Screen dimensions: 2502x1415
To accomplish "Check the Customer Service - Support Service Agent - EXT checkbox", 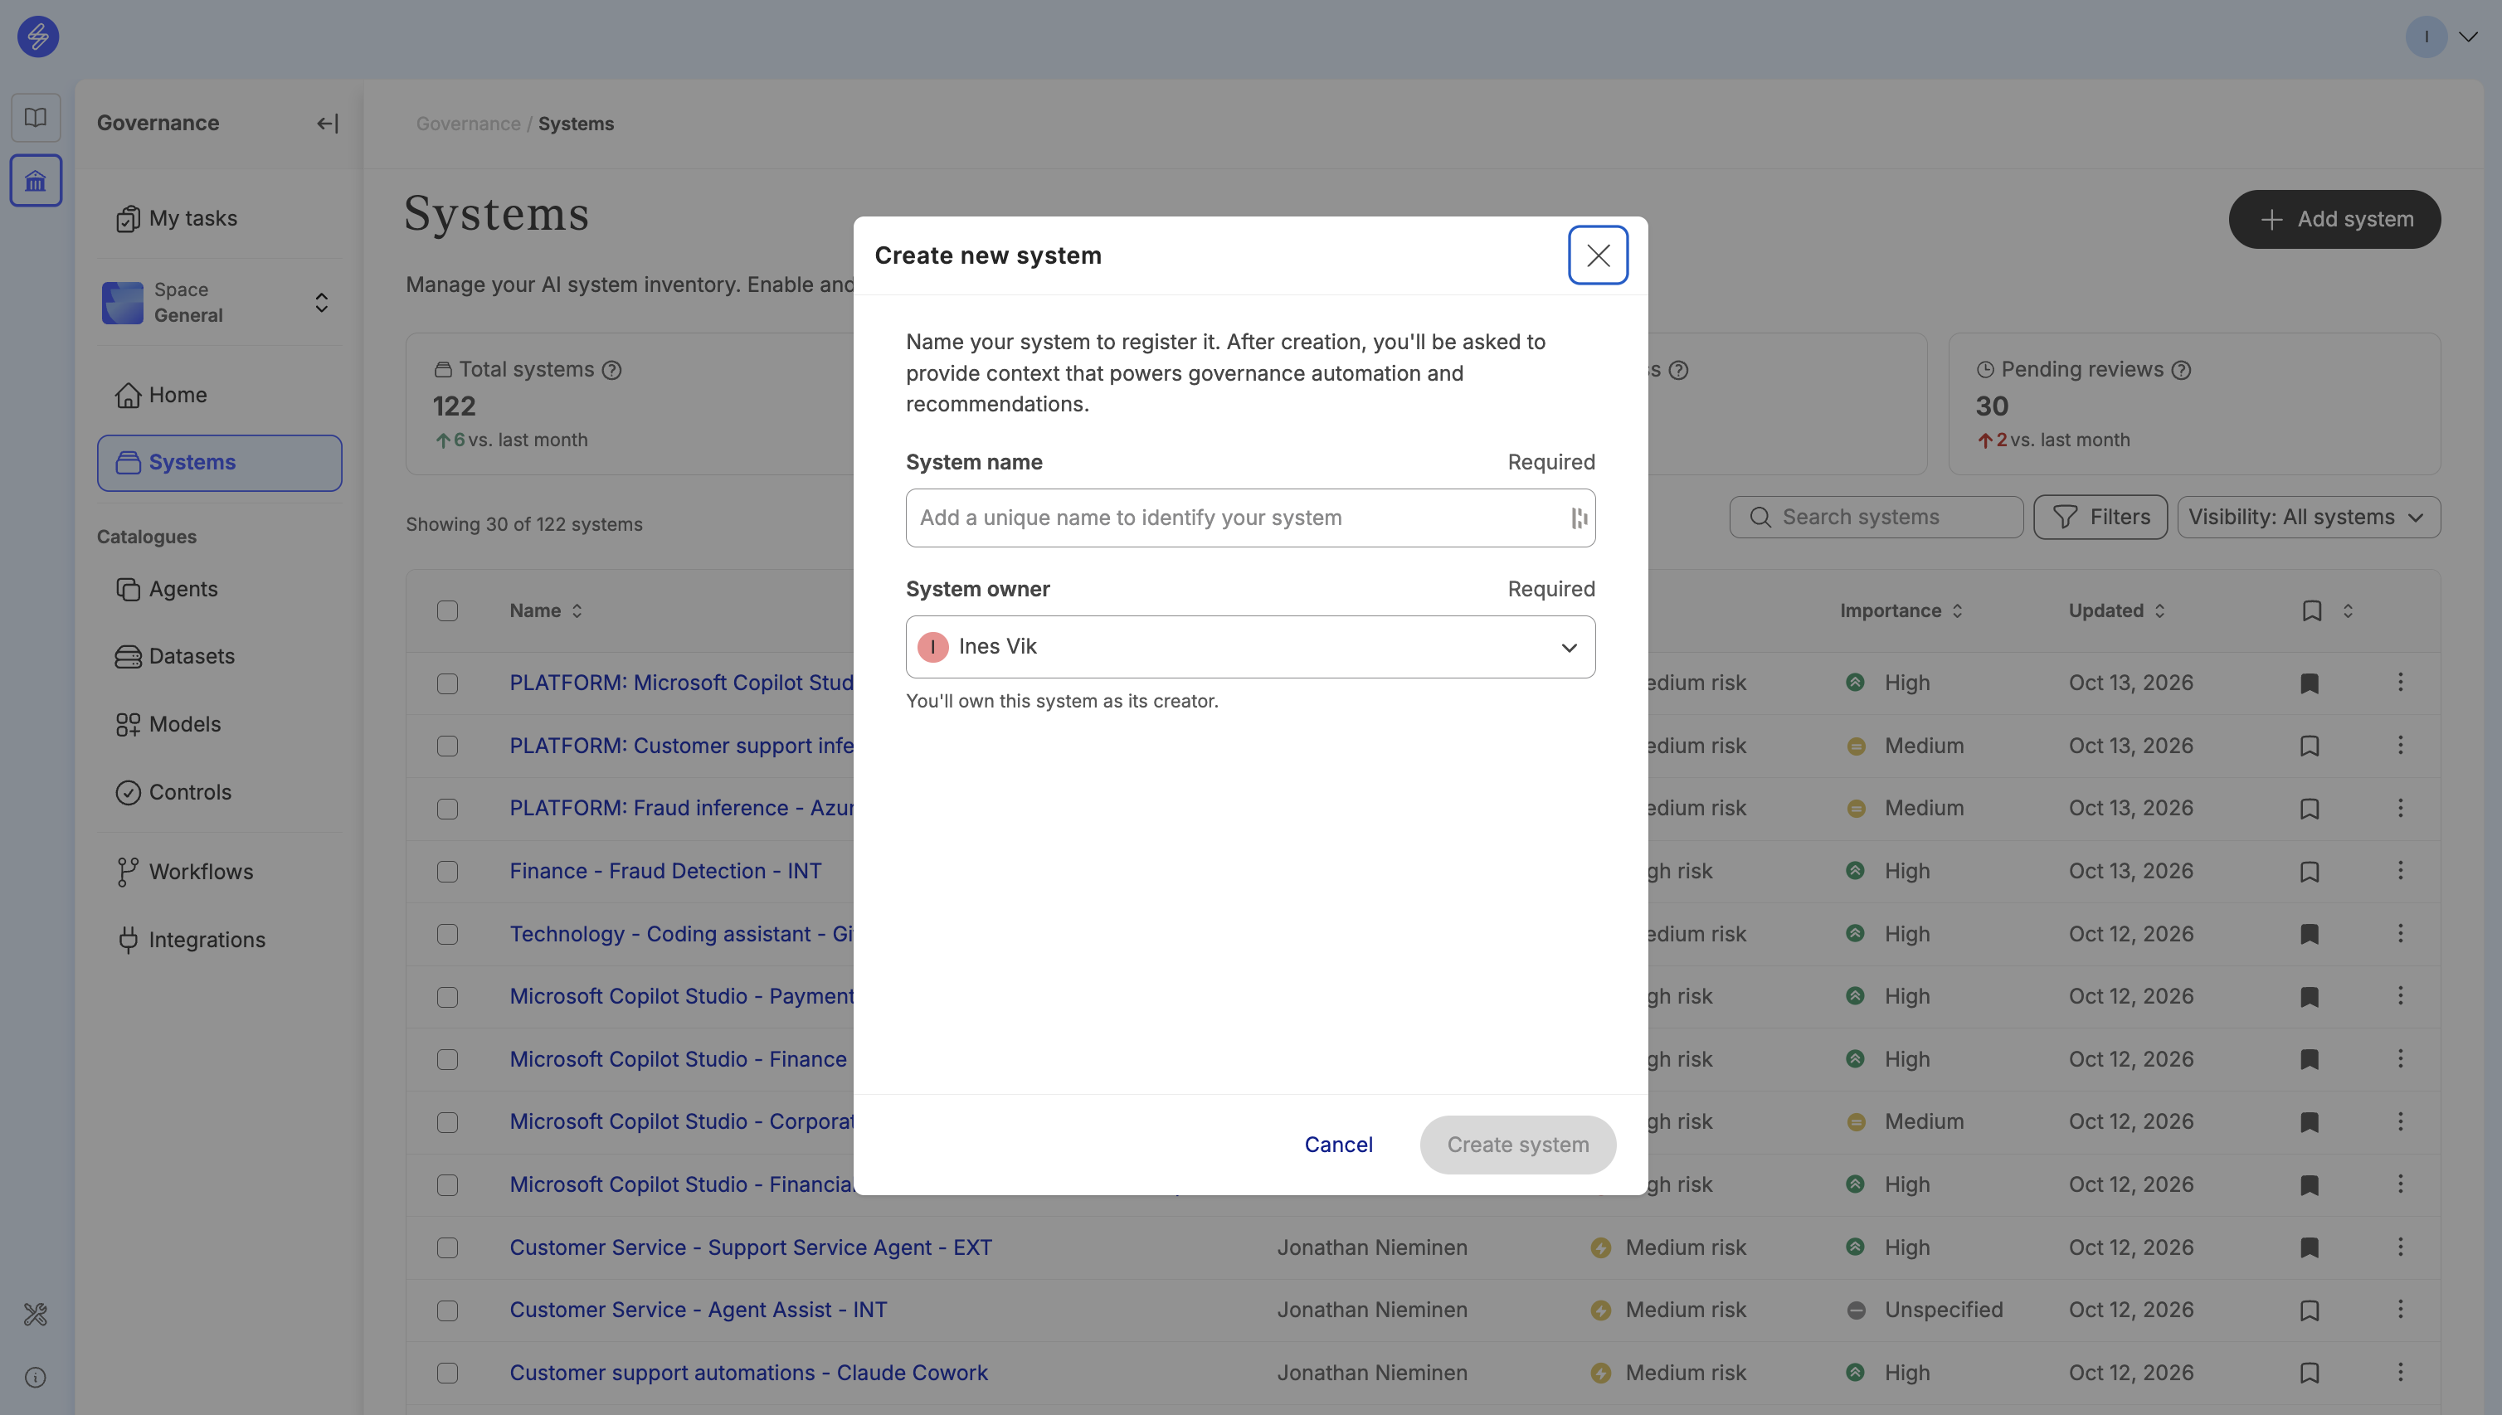I will pyautogui.click(x=447, y=1247).
